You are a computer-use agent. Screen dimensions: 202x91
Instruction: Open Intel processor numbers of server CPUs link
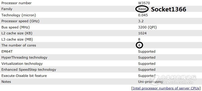coord(166,88)
